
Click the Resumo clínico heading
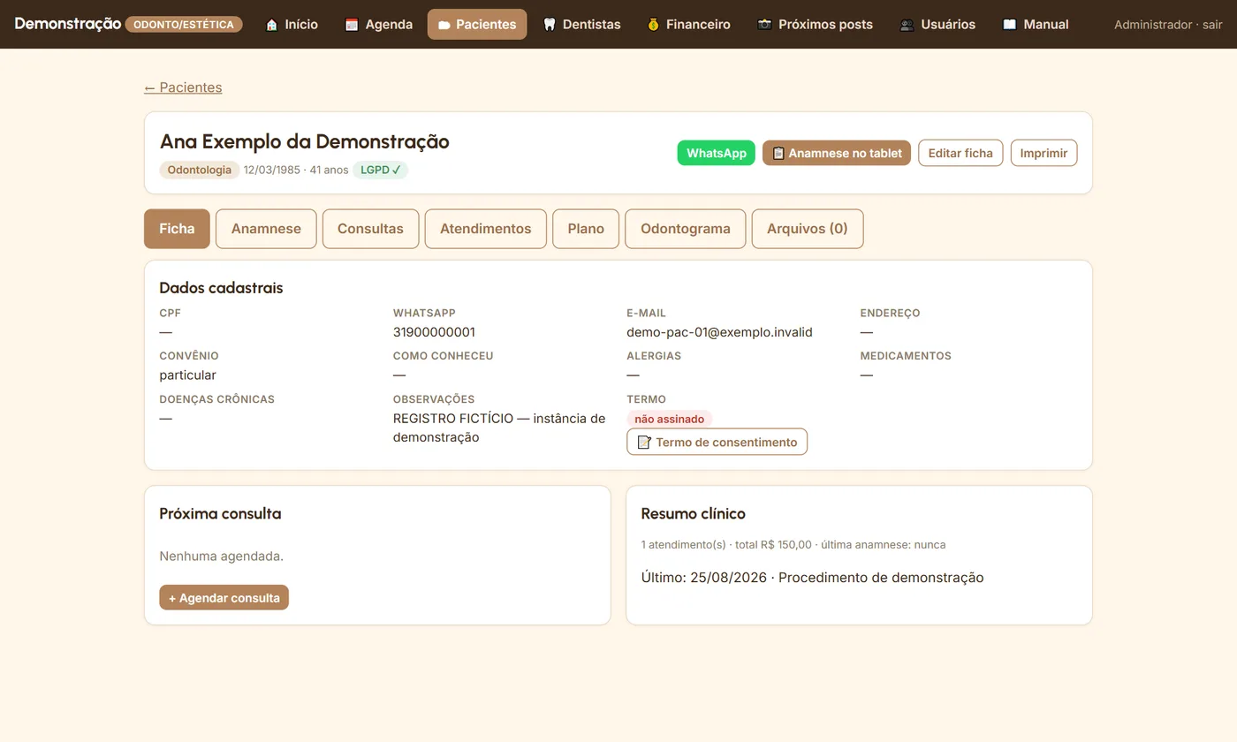(693, 514)
